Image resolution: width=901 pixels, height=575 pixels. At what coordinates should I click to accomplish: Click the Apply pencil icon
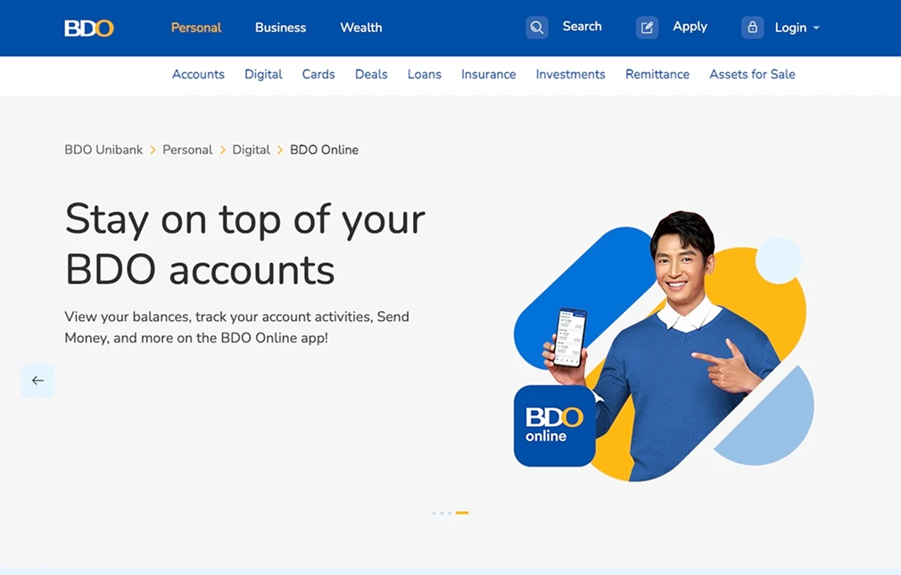646,27
